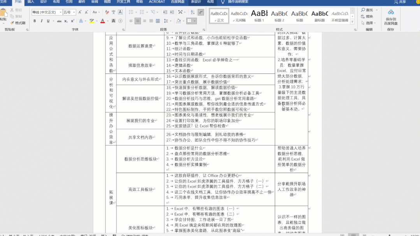
Task: Open Find (查找) dropdown arrow
Action: click(377, 10)
